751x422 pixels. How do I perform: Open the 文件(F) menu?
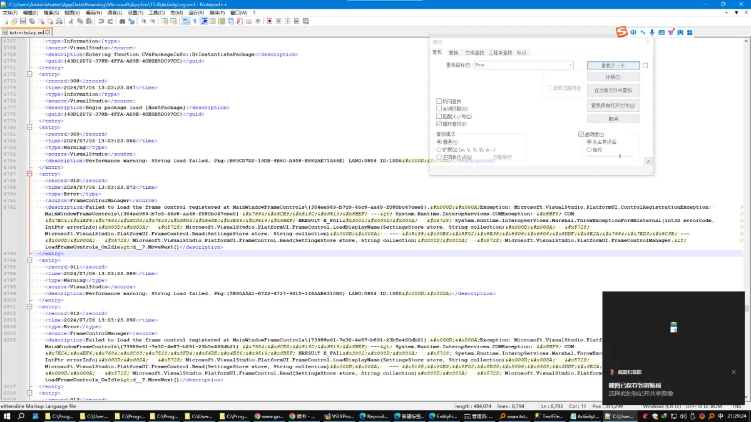click(x=10, y=13)
